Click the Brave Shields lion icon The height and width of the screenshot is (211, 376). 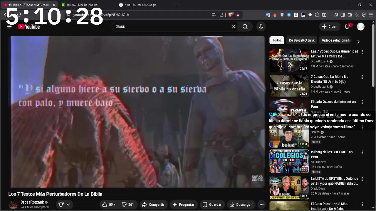231,15
